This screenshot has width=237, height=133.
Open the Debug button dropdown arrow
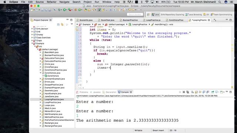tap(61, 10)
